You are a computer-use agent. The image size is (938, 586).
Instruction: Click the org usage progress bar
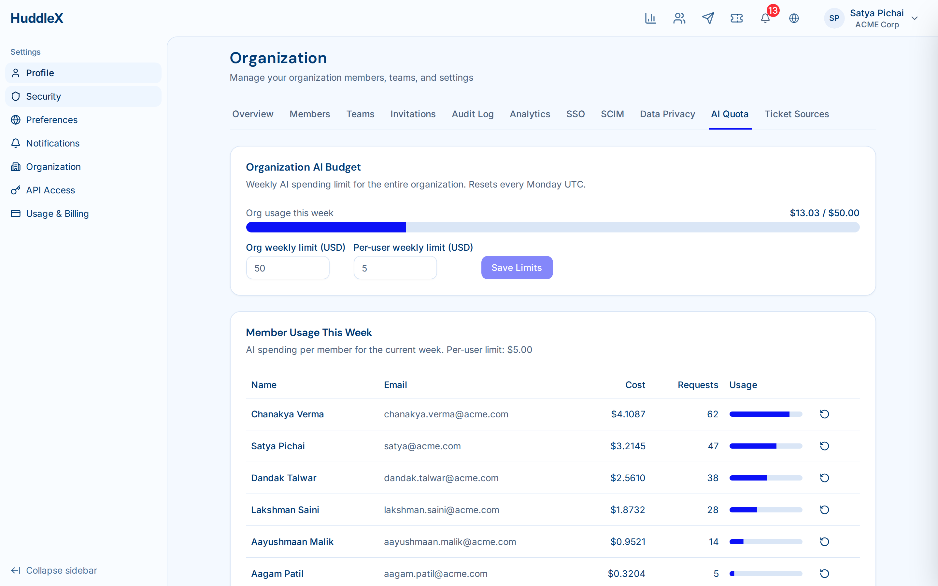coord(553,227)
